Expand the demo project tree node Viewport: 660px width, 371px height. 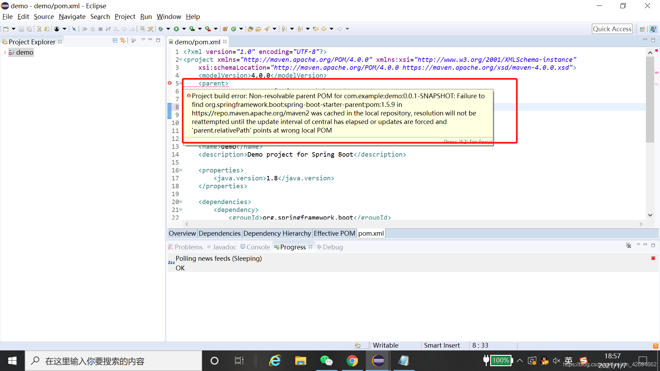point(5,53)
